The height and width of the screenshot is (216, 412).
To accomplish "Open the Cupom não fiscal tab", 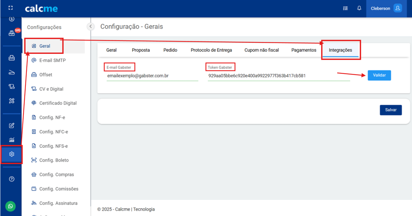I will pos(261,50).
